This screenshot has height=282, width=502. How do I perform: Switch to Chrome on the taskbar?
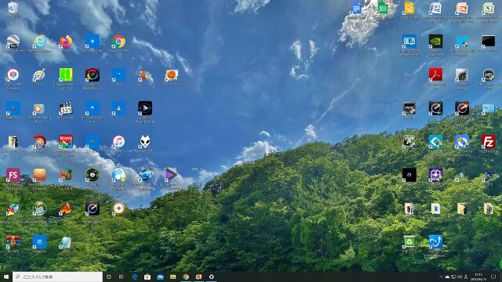pyautogui.click(x=186, y=277)
